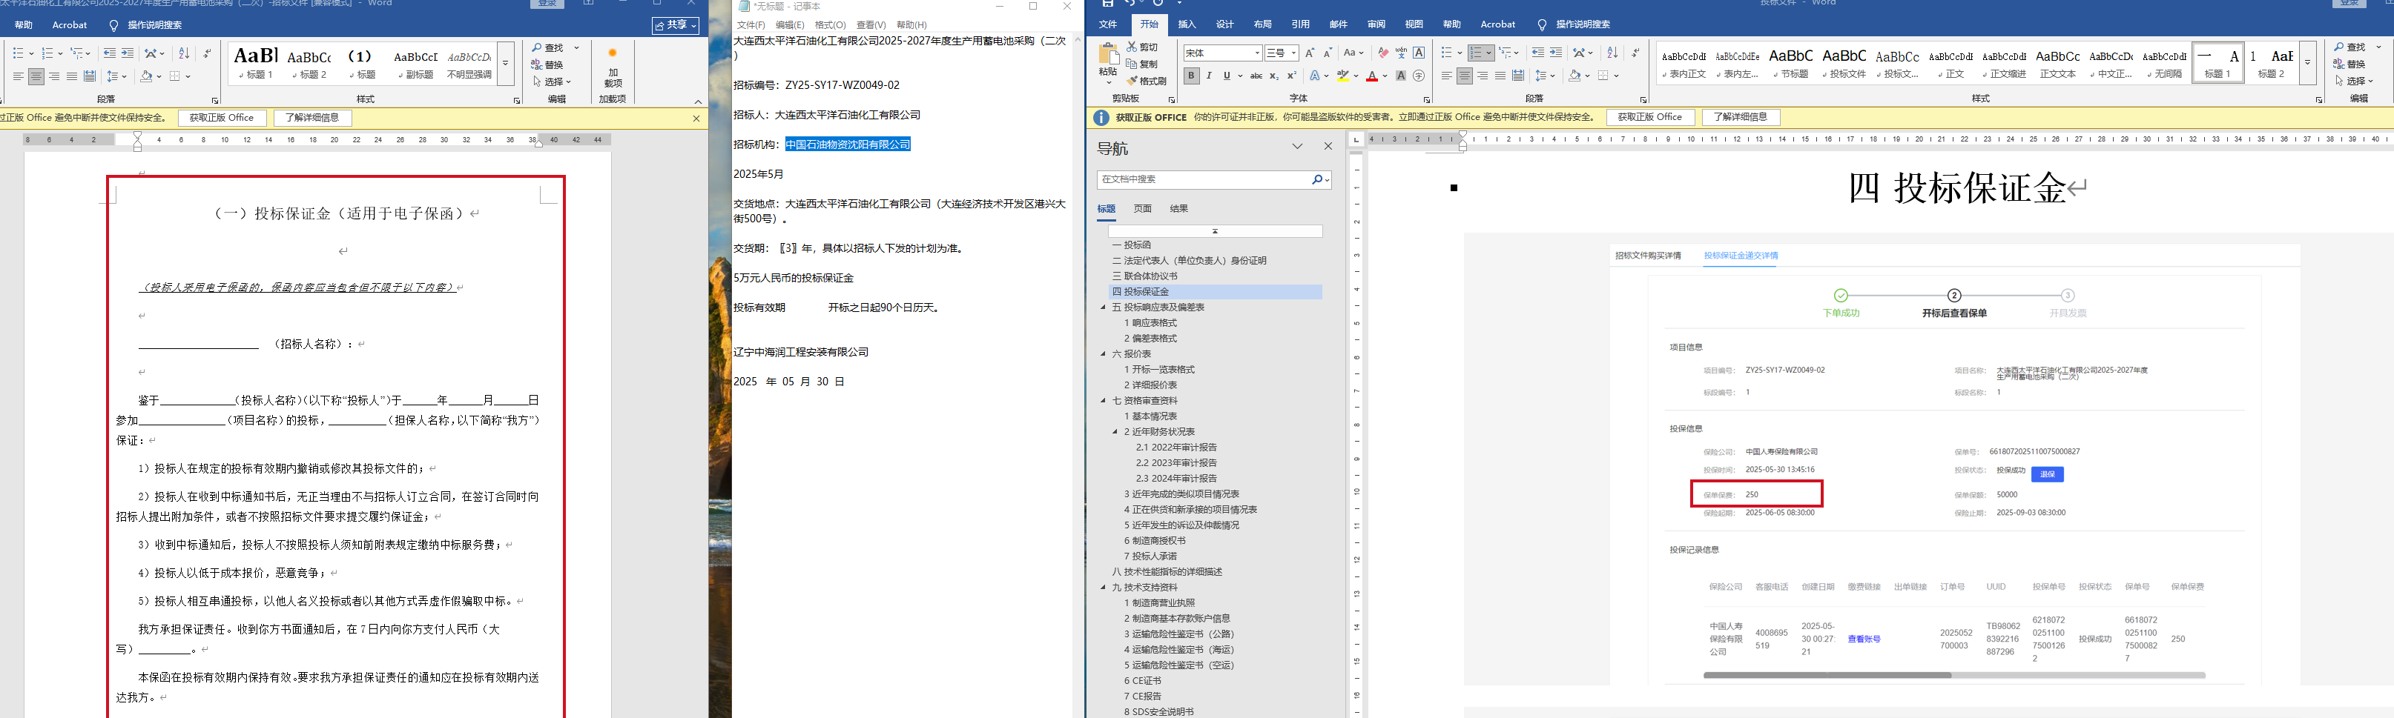
Task: Save the document from quick access toolbar
Action: tap(1107, 4)
